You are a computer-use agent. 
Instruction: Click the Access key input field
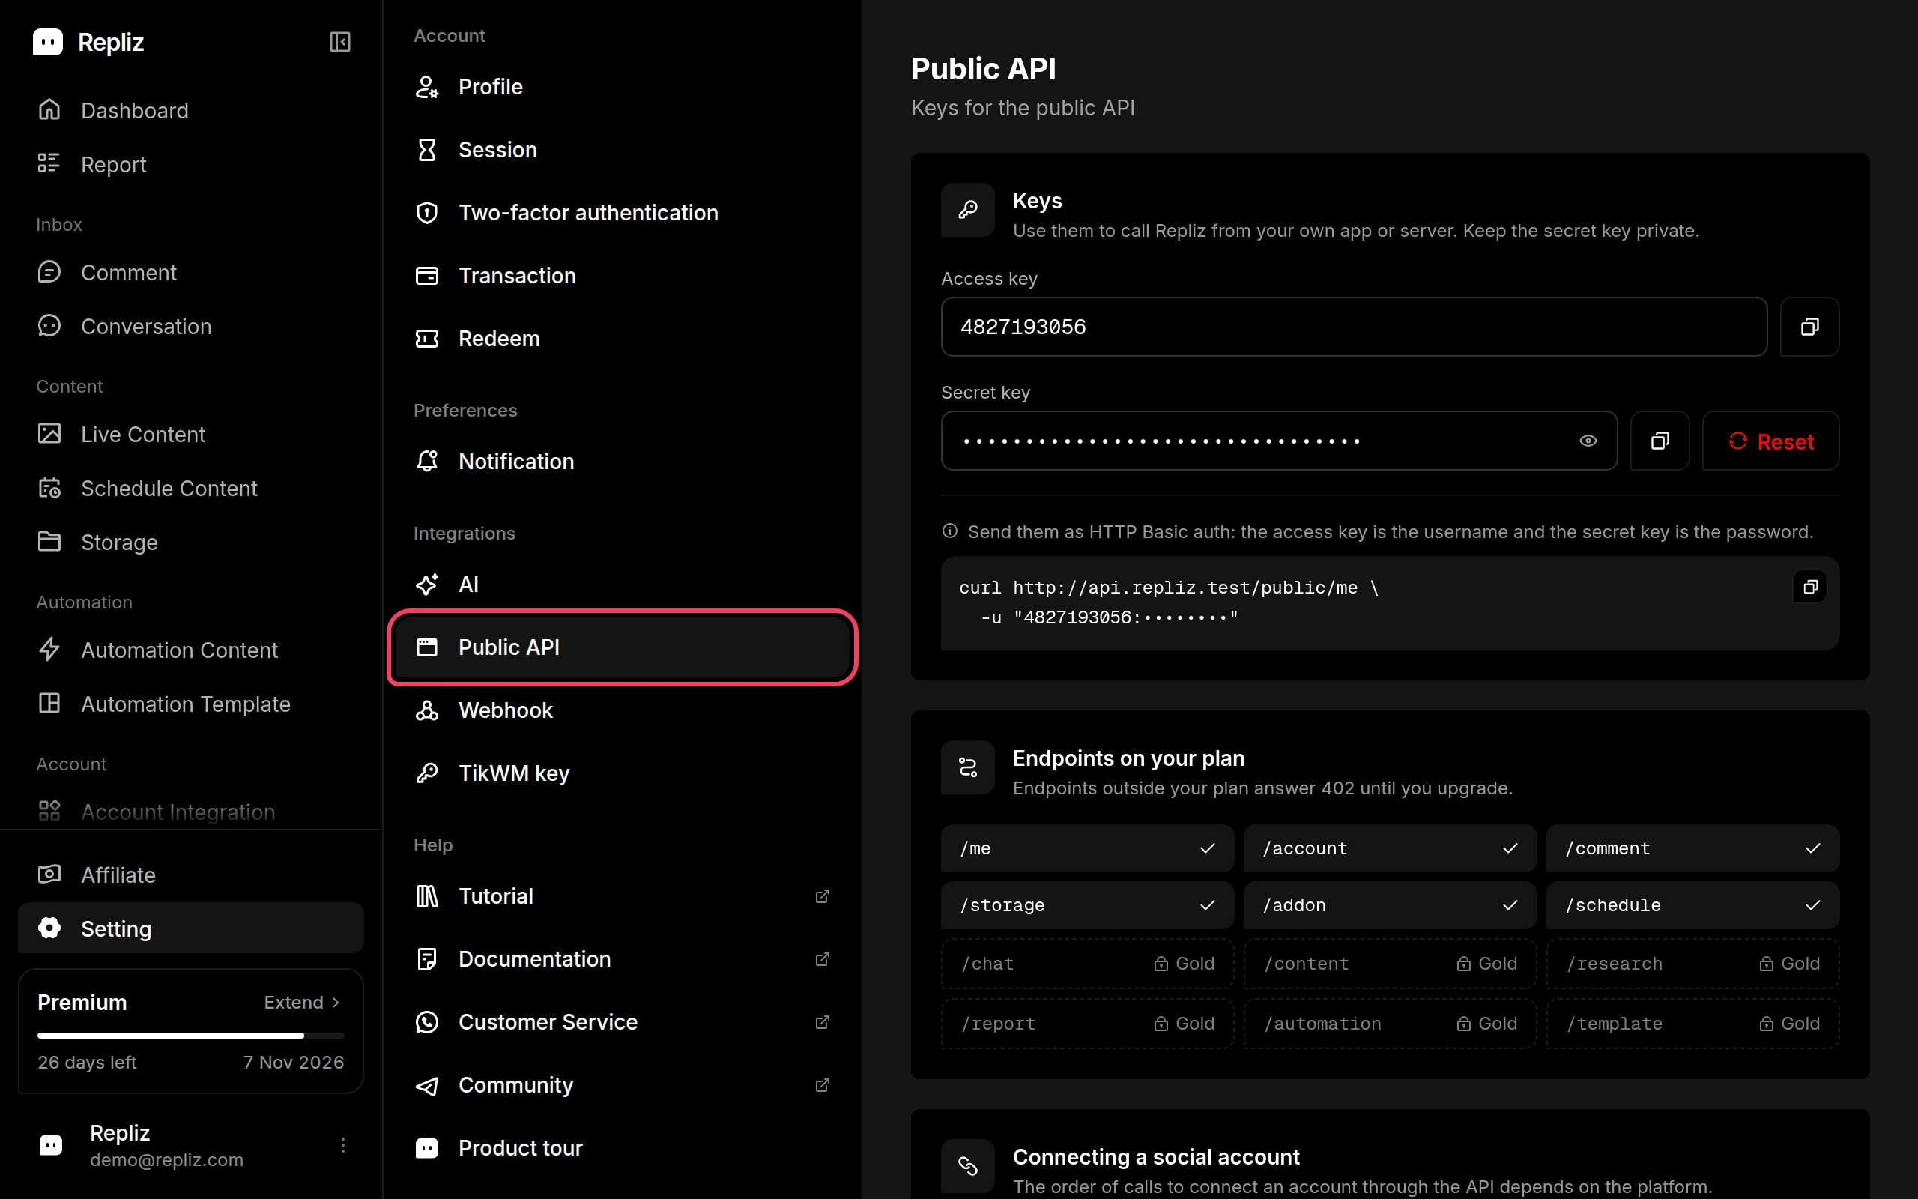(1354, 327)
